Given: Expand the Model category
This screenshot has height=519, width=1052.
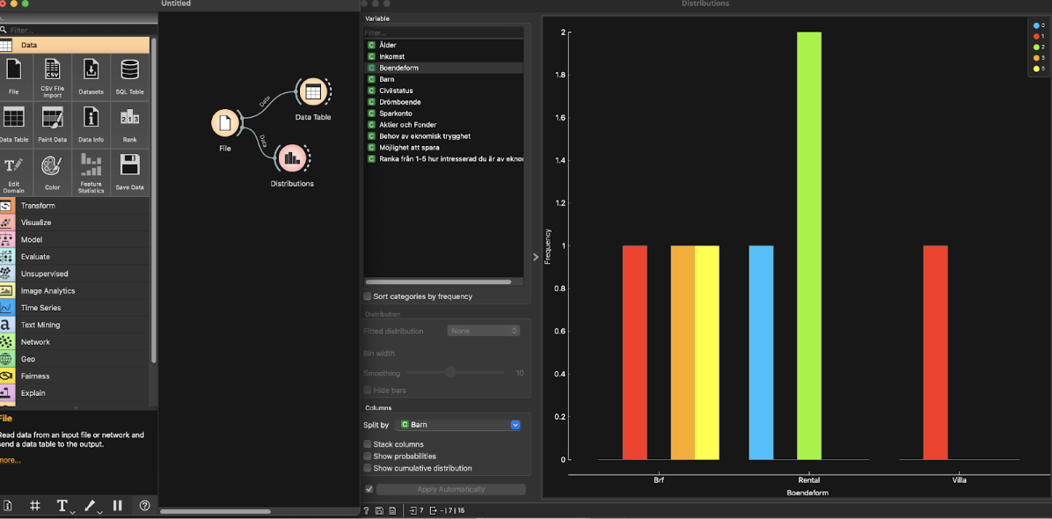Looking at the screenshot, I should click(75, 239).
